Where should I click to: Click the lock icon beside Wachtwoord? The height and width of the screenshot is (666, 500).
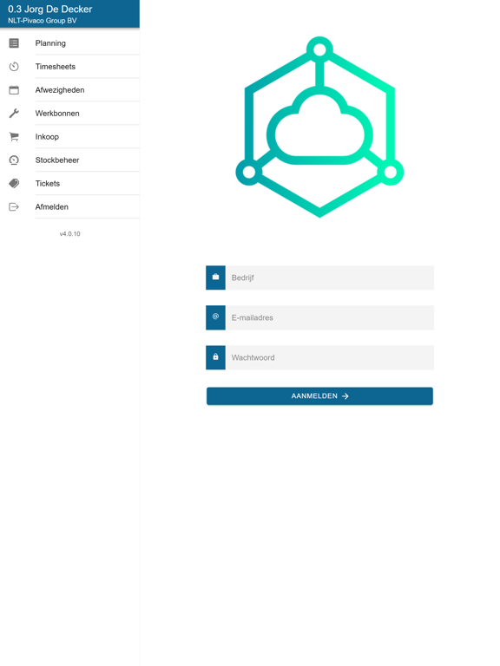point(215,356)
